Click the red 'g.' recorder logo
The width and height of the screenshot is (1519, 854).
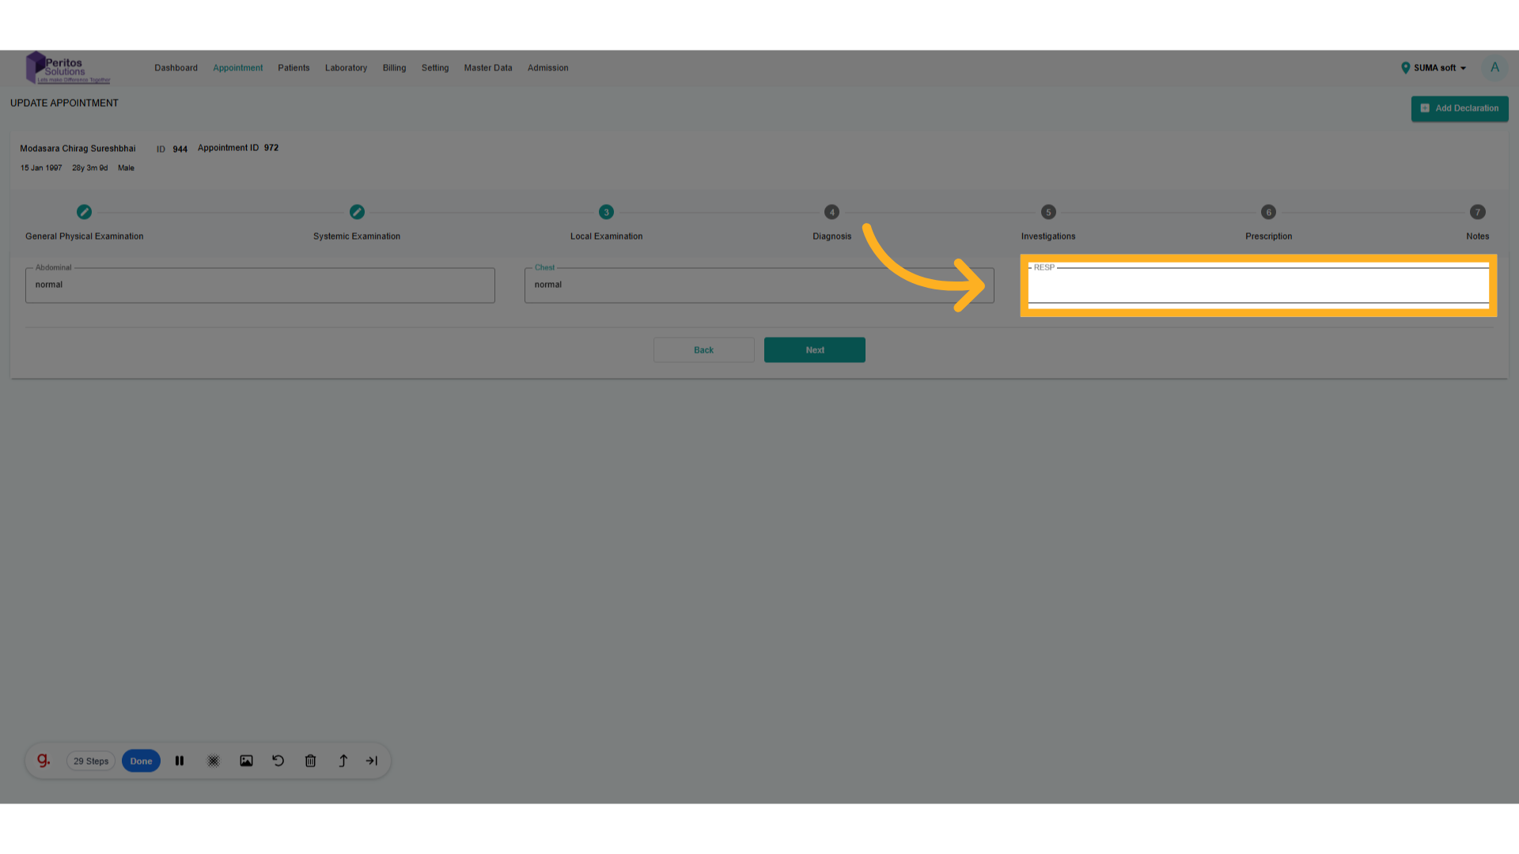point(44,761)
